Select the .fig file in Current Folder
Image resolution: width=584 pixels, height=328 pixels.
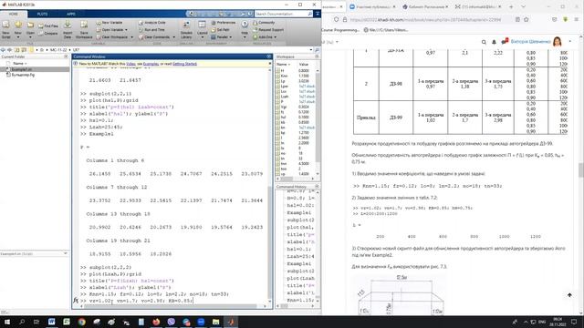(x=23, y=75)
